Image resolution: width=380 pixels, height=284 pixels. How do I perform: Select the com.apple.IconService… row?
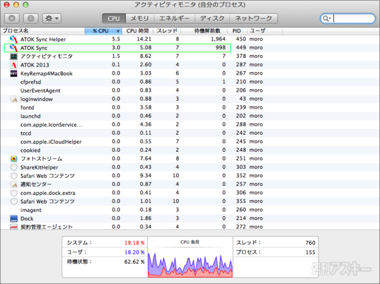coord(190,125)
